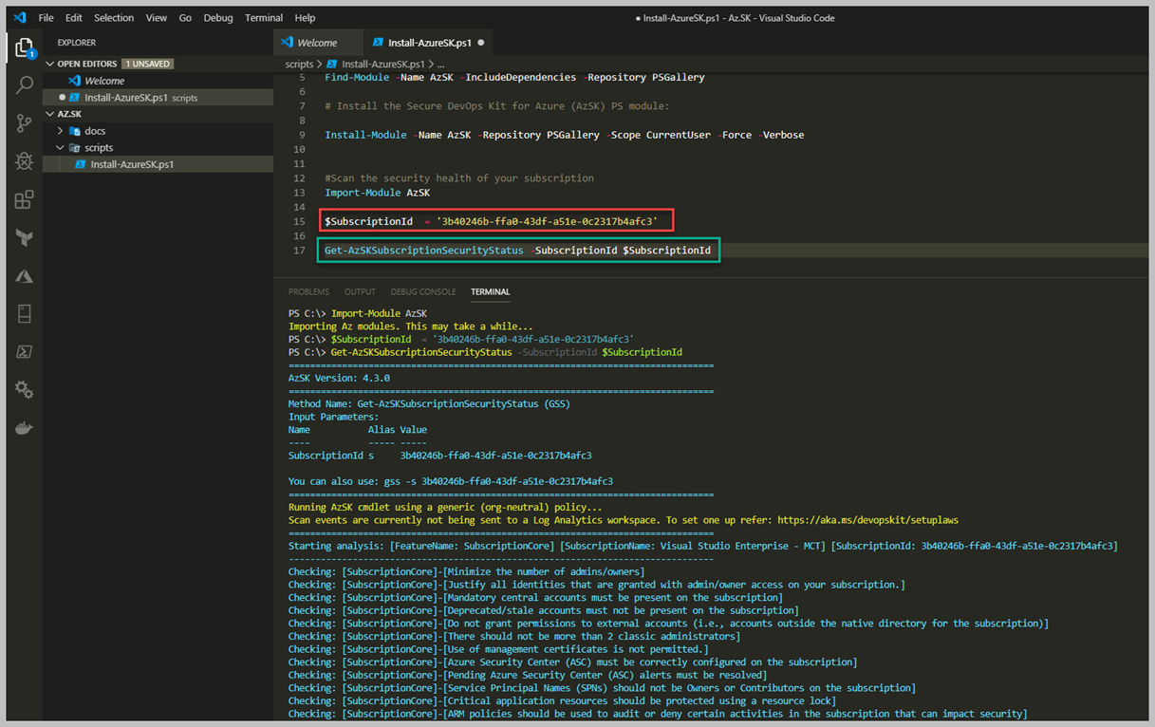Open the Docker view with the whale icon

[24, 428]
